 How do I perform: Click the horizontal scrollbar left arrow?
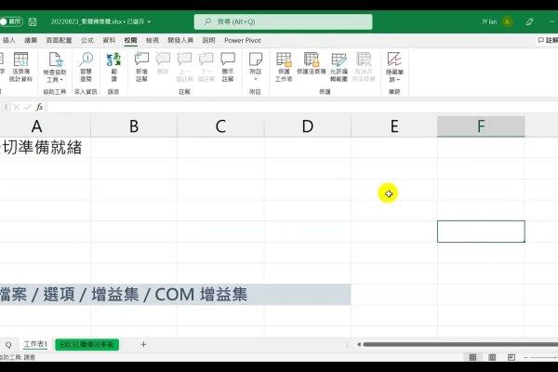pyautogui.click(x=359, y=344)
